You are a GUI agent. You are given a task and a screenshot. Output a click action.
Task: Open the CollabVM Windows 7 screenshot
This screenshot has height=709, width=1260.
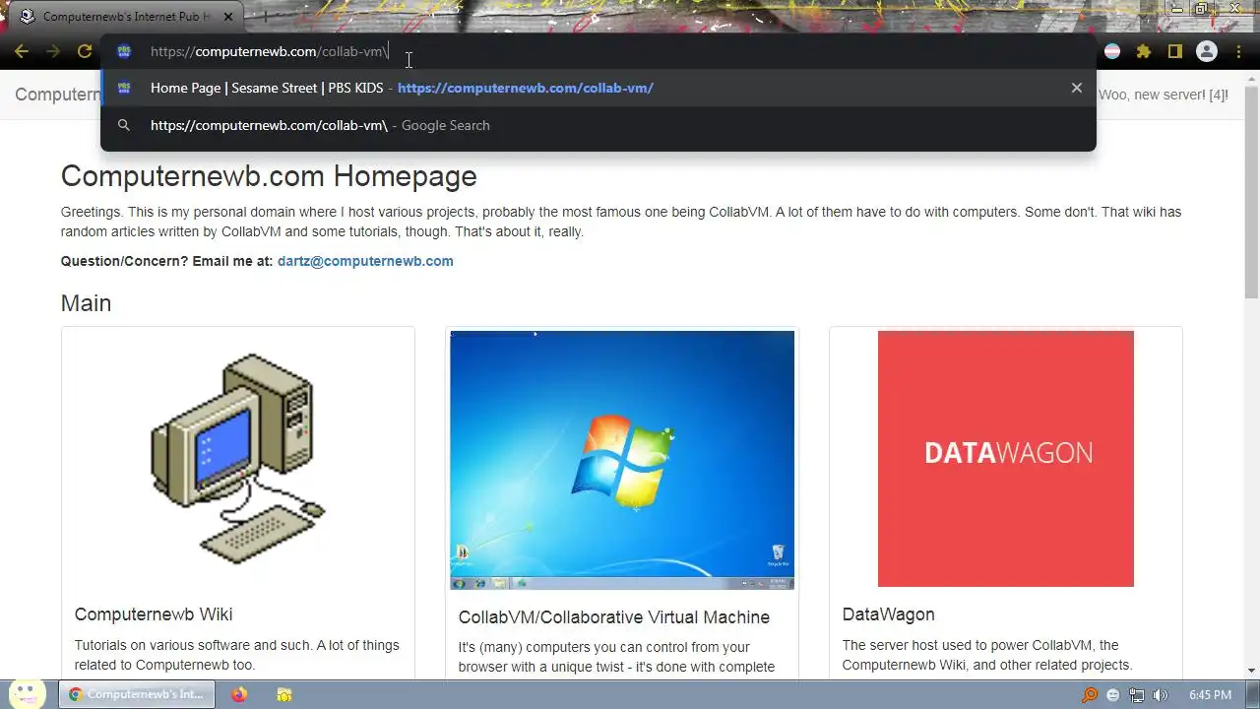pyautogui.click(x=622, y=460)
